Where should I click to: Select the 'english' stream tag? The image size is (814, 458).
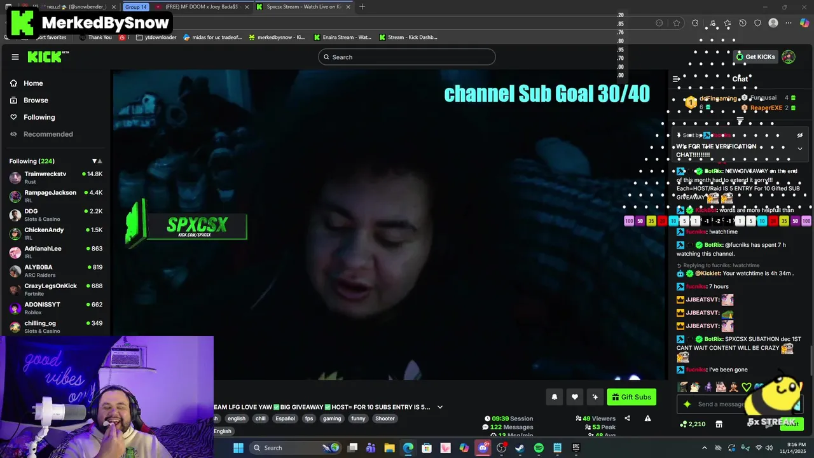point(236,419)
